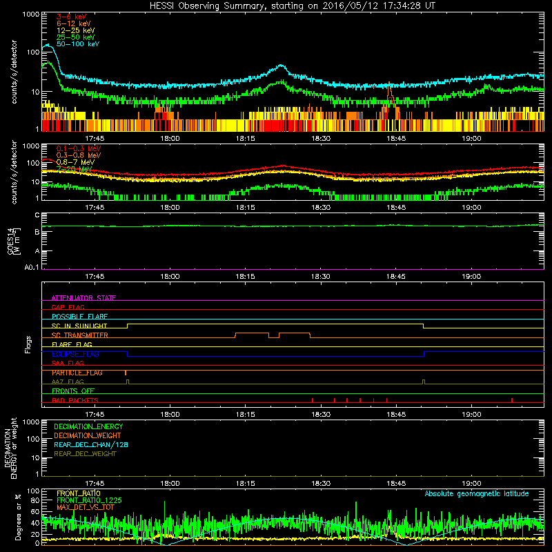Screen dimensions: 552x552
Task: Click the REAR_DEC_WEIGHT legend label
Action: (85, 454)
